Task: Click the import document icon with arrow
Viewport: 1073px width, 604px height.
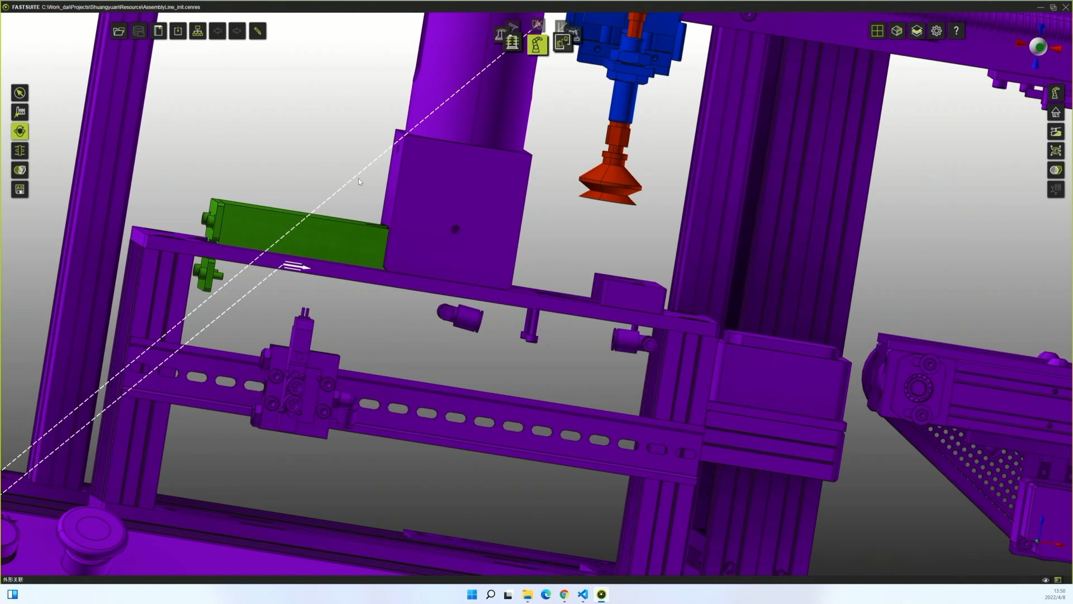Action: pyautogui.click(x=178, y=31)
